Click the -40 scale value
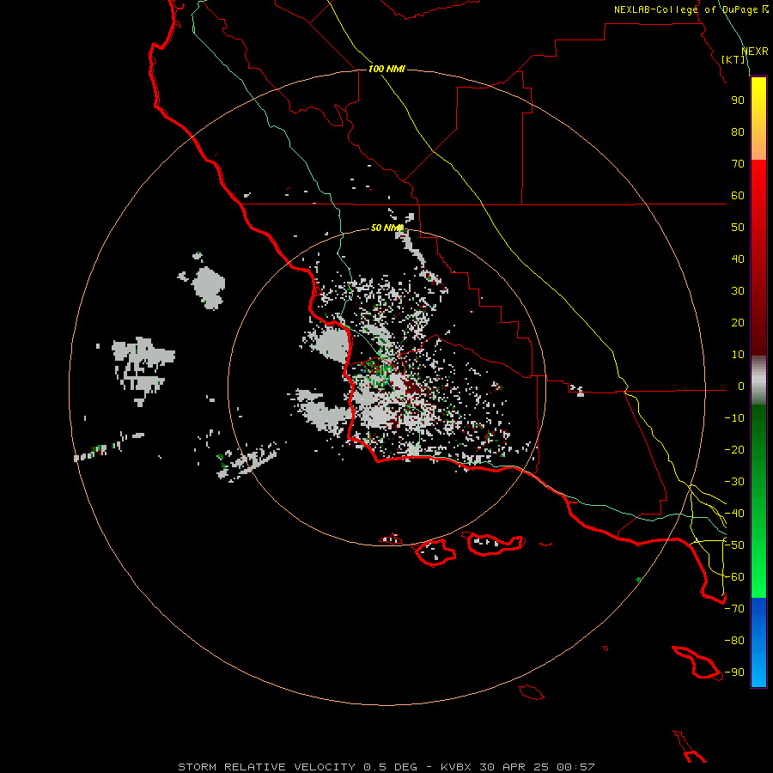 (734, 514)
